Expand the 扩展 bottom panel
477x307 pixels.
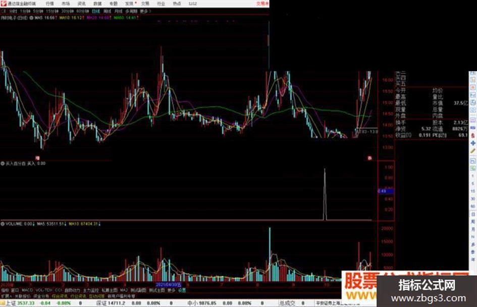pyautogui.click(x=6, y=296)
